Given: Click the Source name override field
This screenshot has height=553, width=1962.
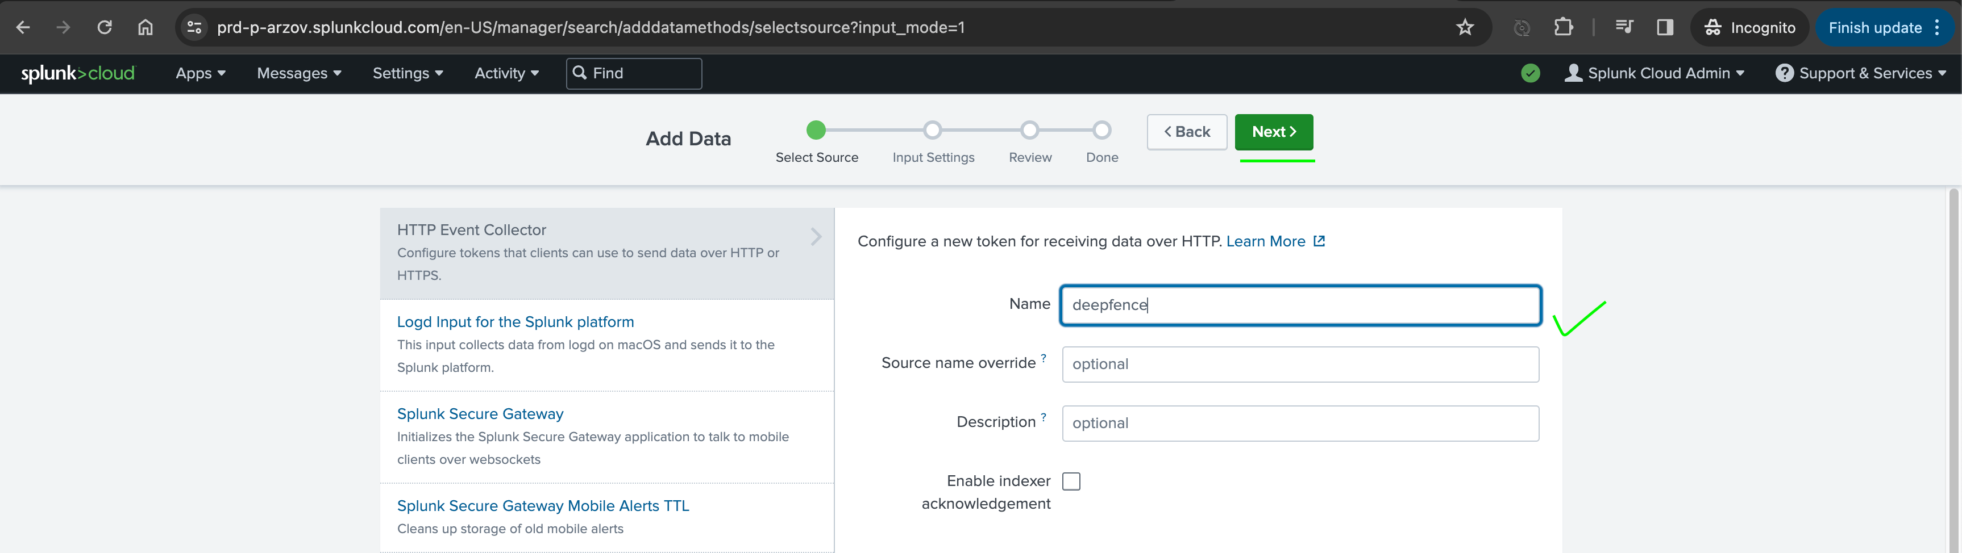Looking at the screenshot, I should point(1300,365).
